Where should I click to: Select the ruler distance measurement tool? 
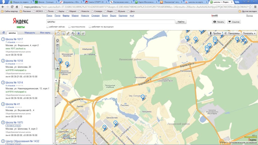point(68,33)
